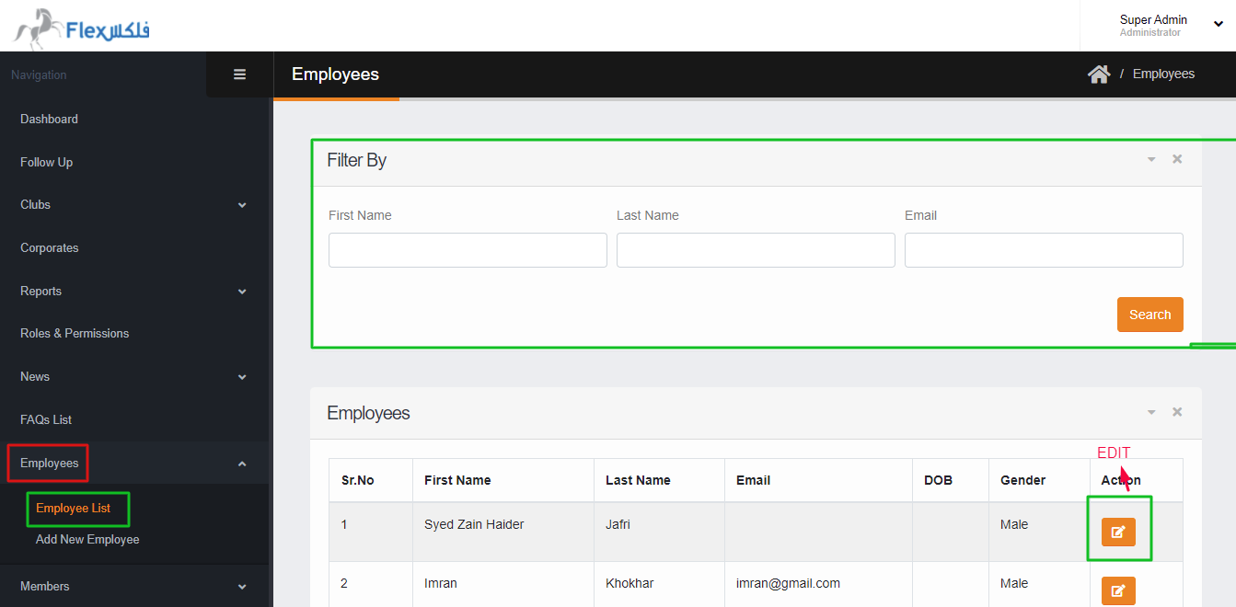
Task: Collapse the Filter By panel using its arrow
Action: [x=1151, y=158]
